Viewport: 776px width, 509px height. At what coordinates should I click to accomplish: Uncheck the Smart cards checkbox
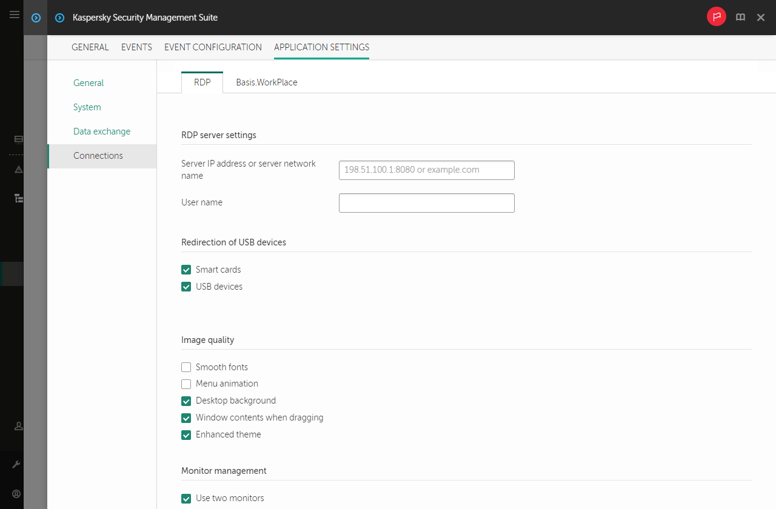coord(186,269)
